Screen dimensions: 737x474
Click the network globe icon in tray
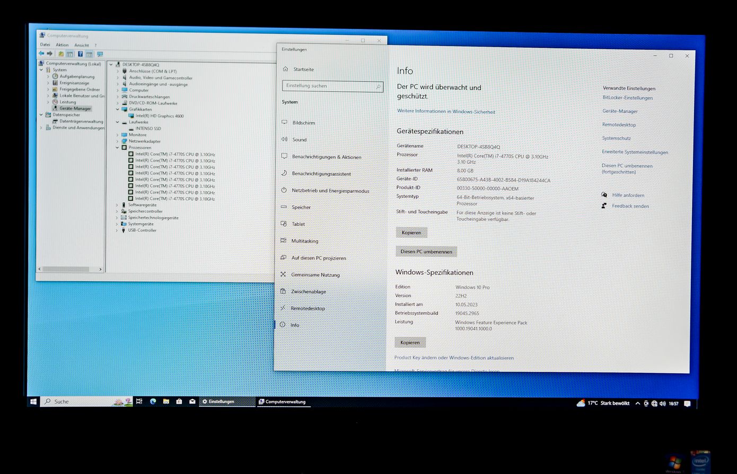654,404
